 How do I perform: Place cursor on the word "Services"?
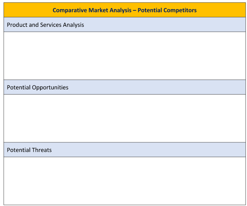point(51,25)
